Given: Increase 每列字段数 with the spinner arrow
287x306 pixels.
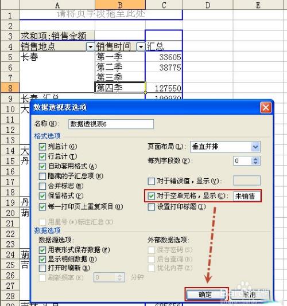Looking at the screenshot, I should 255,159.
